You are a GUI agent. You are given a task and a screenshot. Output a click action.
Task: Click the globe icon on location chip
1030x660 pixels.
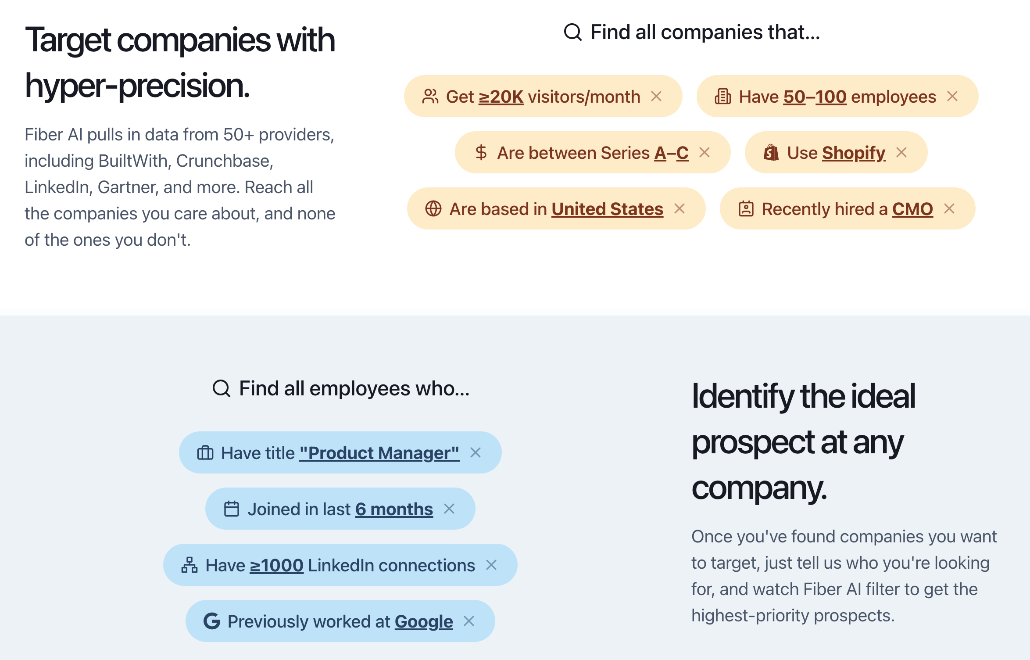click(x=433, y=209)
